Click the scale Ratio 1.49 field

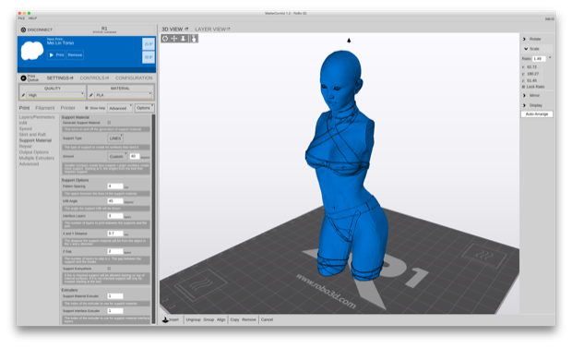539,58
